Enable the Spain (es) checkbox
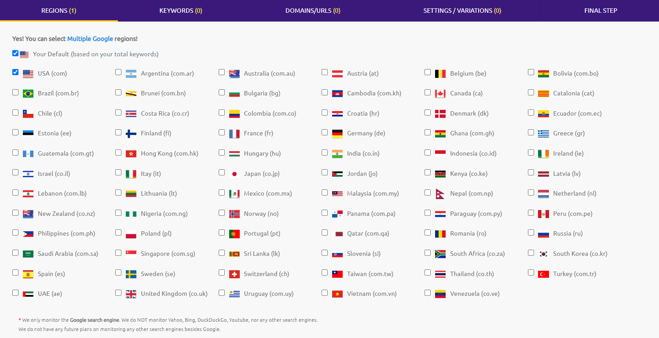This screenshot has width=659, height=338. pyautogui.click(x=15, y=273)
